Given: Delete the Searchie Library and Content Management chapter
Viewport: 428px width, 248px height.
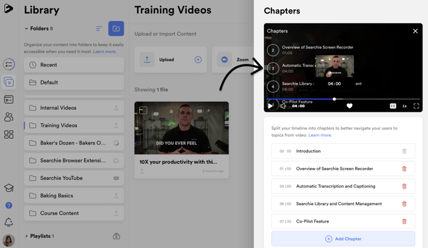Looking at the screenshot, I should (404, 204).
